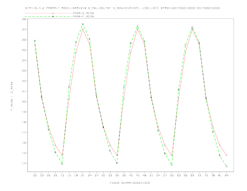Click x-axis forecast hour label 69
Viewport: 247px width, 191px height.
pyautogui.click(x=192, y=175)
